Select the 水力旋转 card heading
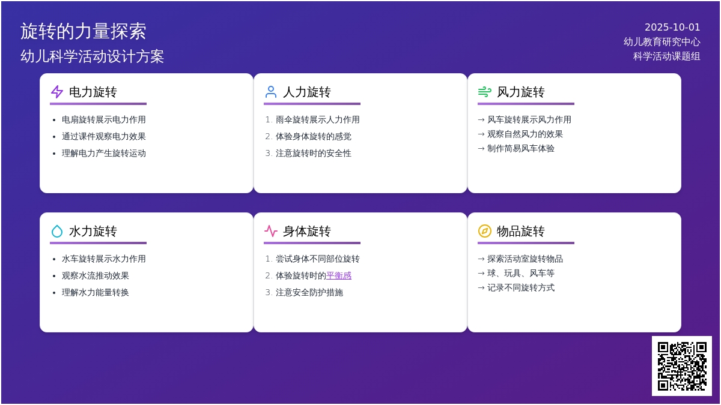 coord(93,232)
